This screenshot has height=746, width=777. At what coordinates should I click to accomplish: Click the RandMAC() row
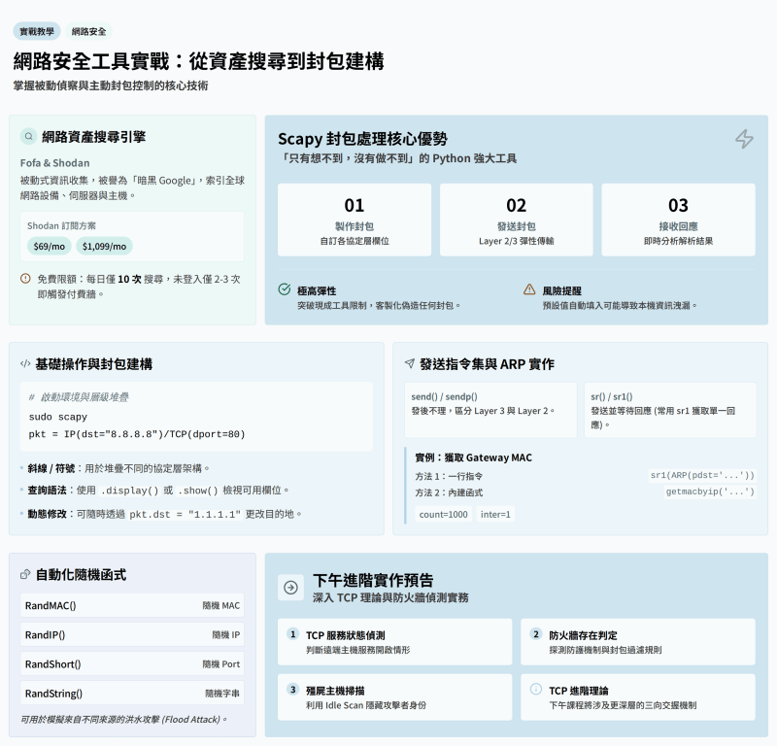coord(132,605)
